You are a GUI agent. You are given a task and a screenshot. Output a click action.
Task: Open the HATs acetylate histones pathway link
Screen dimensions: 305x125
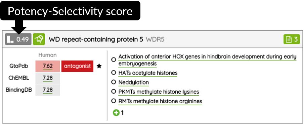[x=148, y=73]
